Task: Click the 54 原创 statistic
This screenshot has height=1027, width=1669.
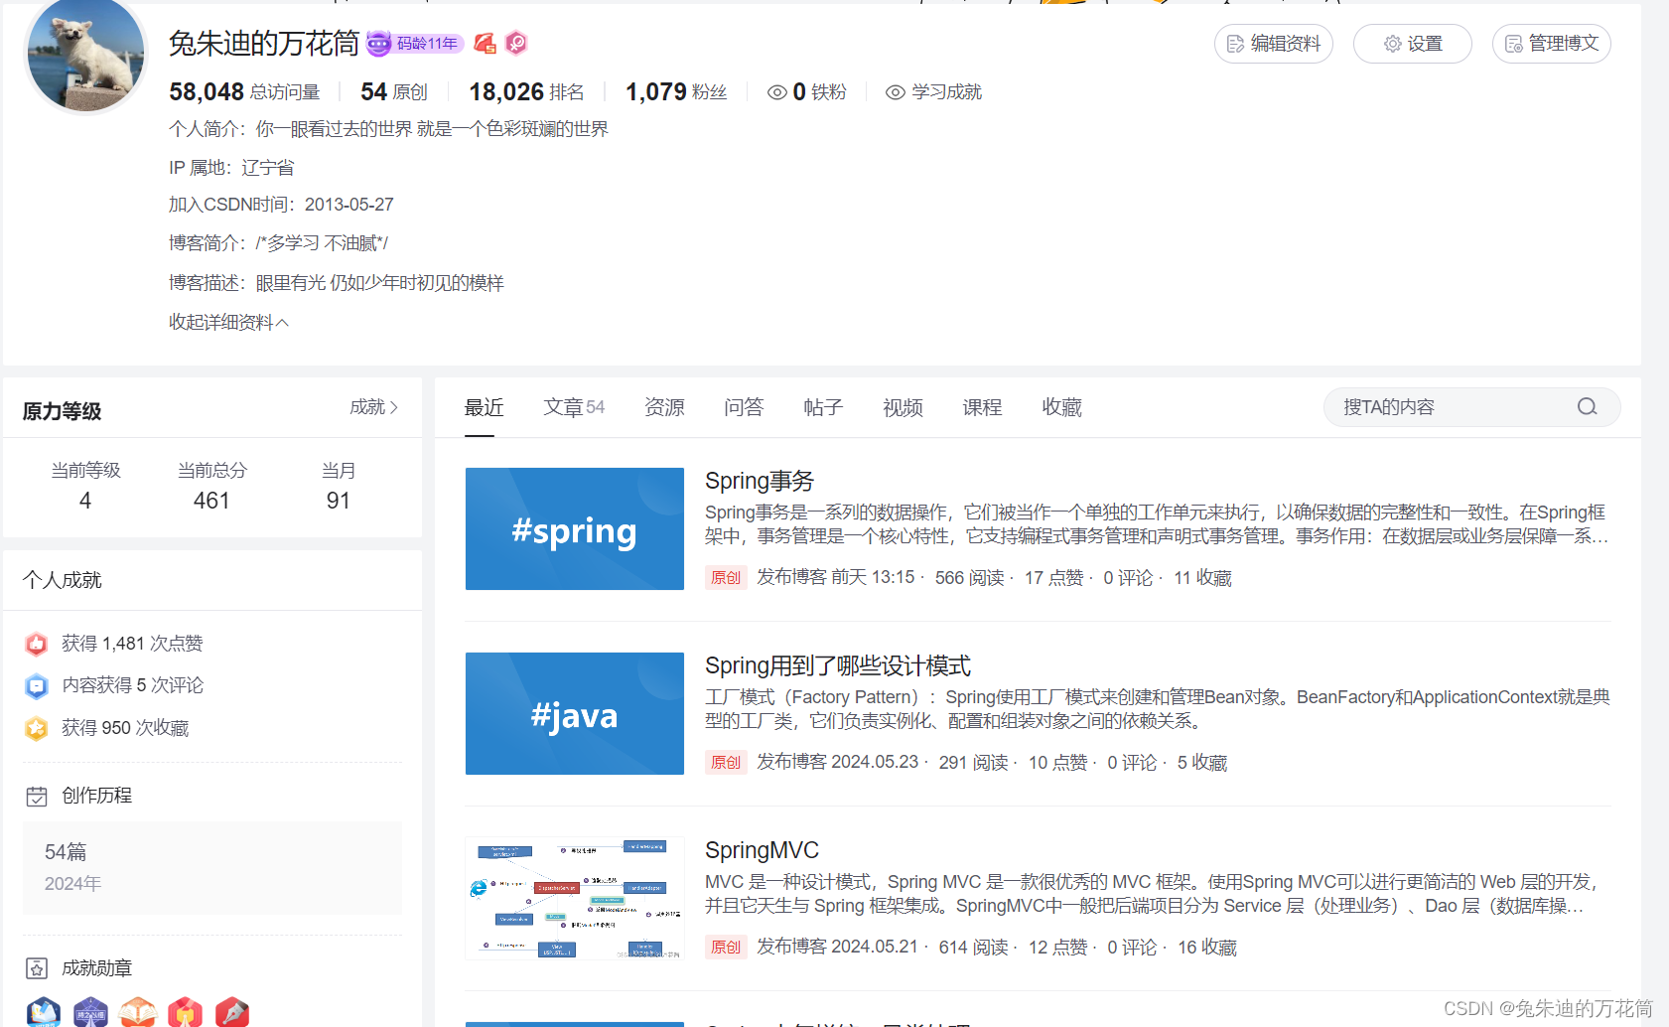Action: 393,92
